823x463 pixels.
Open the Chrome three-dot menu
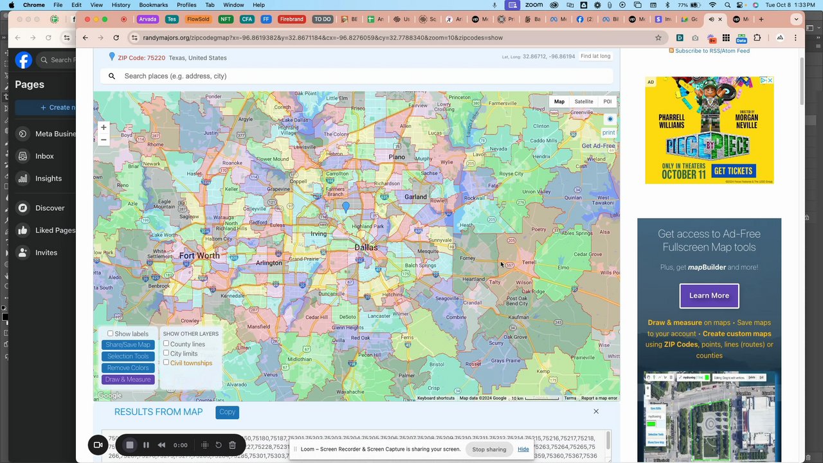[795, 38]
